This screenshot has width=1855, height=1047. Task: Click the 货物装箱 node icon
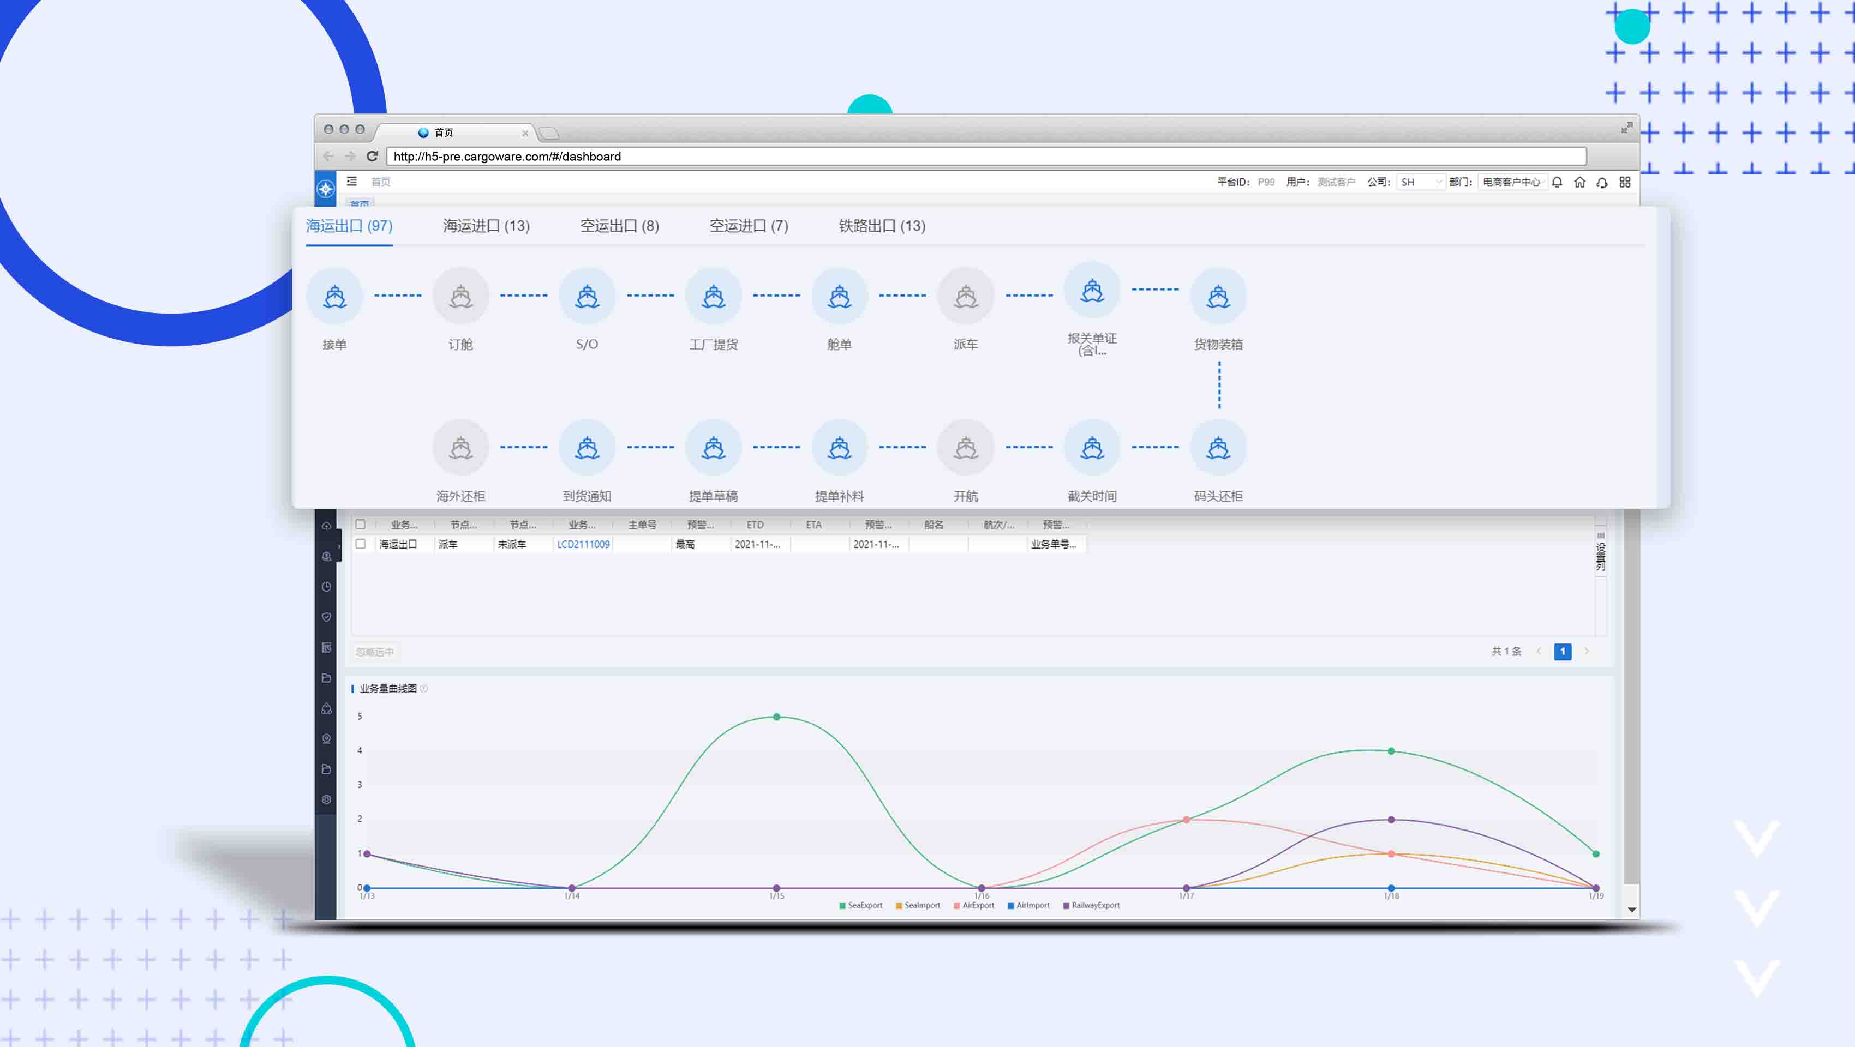point(1218,296)
